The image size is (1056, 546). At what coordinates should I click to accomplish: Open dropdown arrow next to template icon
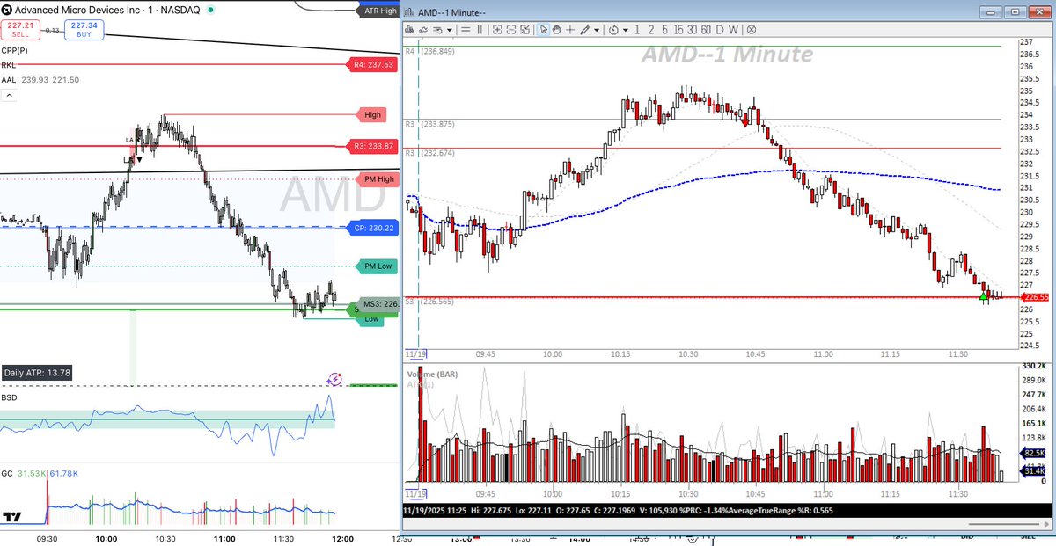point(450,30)
